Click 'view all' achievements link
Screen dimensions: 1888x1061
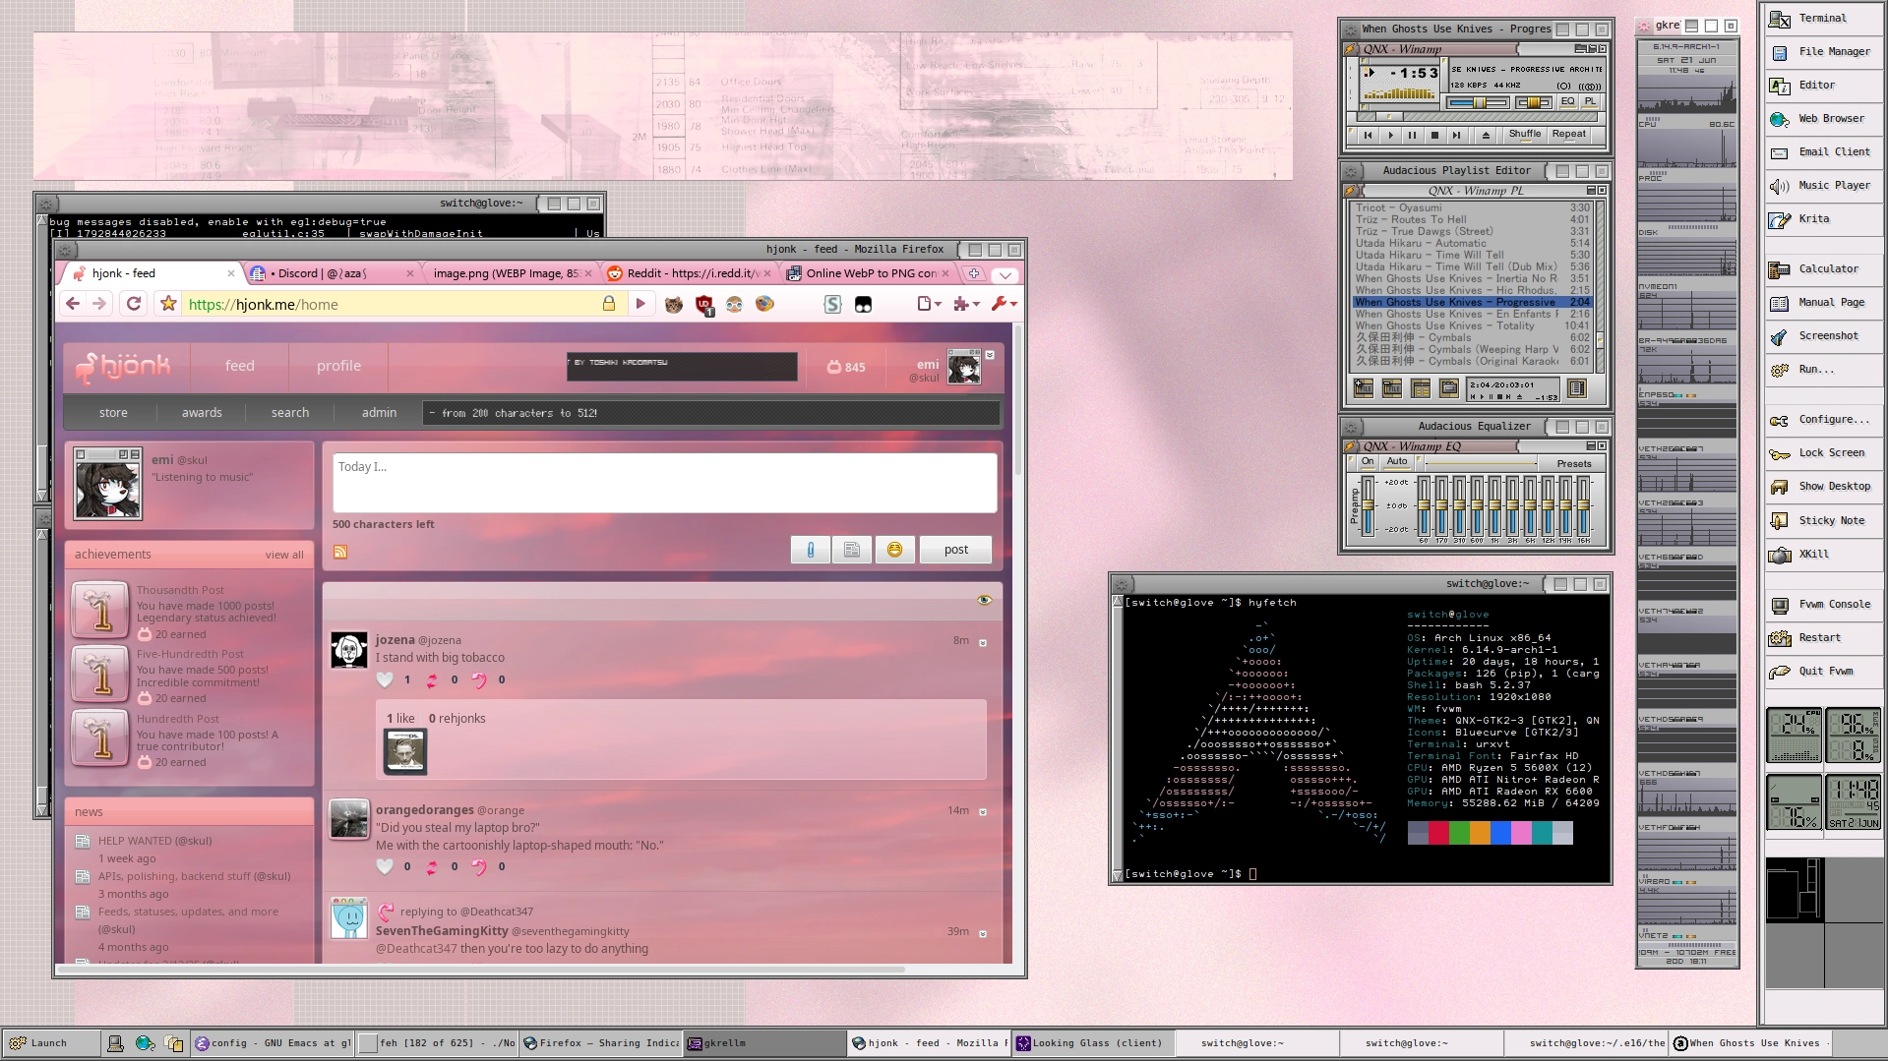pyautogui.click(x=284, y=556)
